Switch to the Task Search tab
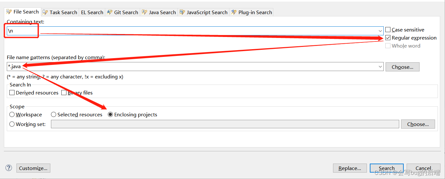The width and height of the screenshot is (445, 179). tap(60, 13)
